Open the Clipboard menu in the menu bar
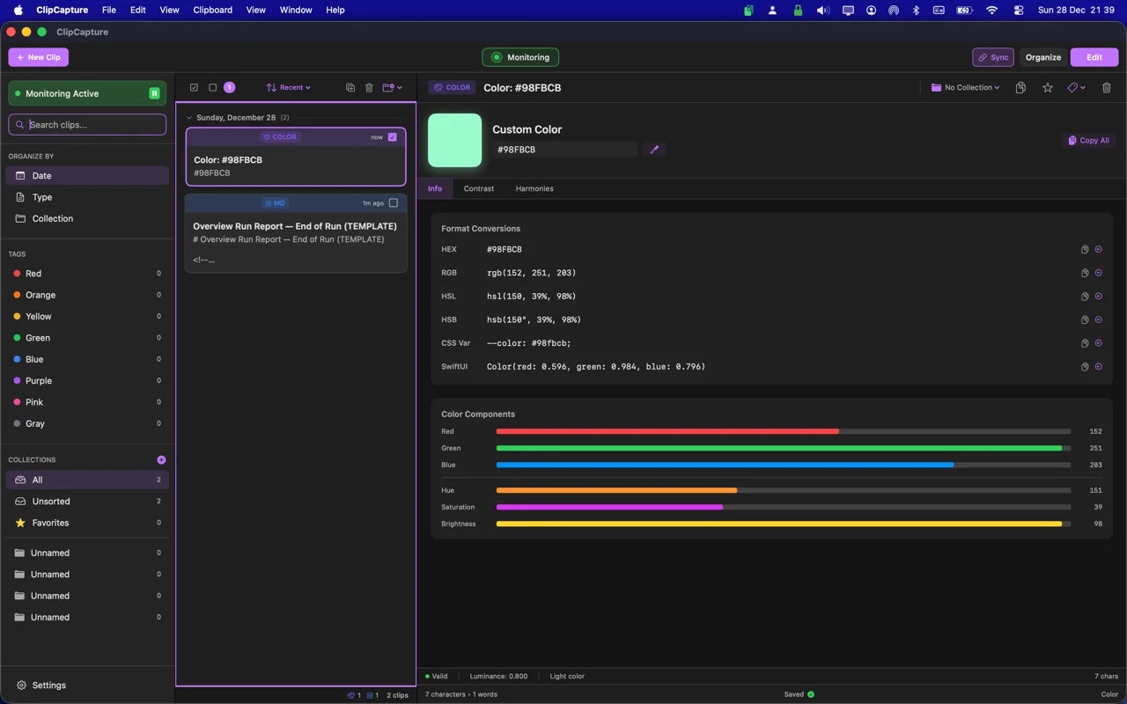1127x704 pixels. (212, 10)
